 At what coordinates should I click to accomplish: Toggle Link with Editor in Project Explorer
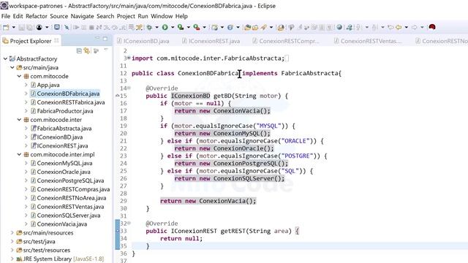[87, 50]
